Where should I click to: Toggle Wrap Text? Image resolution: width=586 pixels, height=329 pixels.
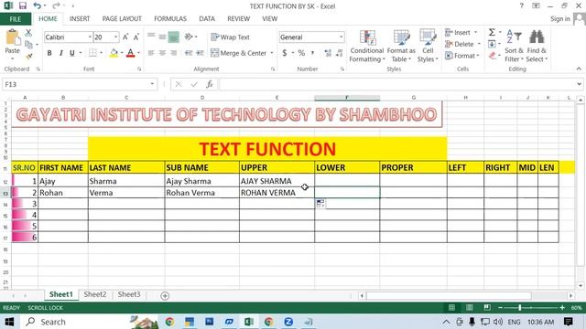230,37
